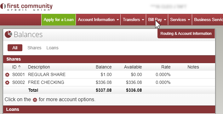The height and width of the screenshot is (114, 223).
Task: Switch to the Shares filter tab
Action: (34, 48)
